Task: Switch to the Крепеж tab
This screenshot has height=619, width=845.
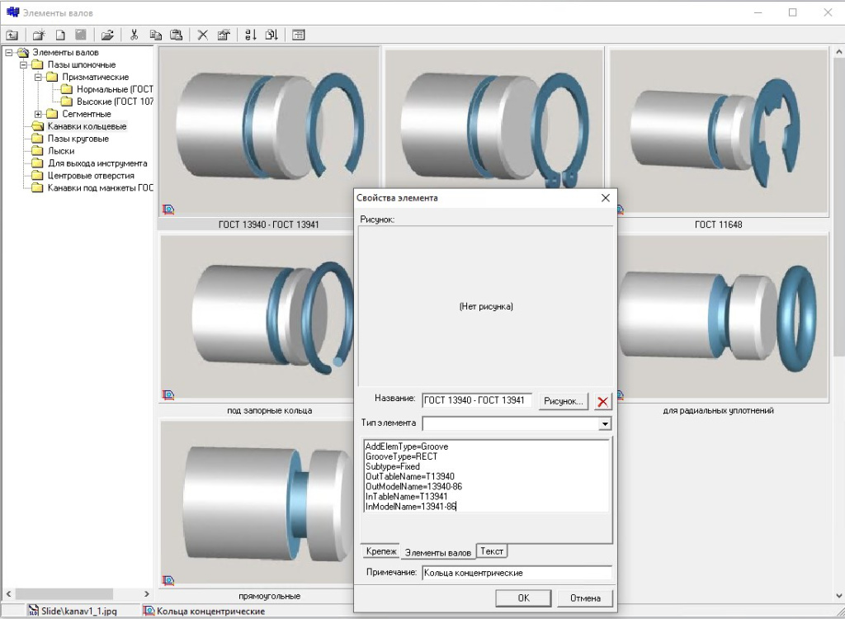Action: (381, 550)
